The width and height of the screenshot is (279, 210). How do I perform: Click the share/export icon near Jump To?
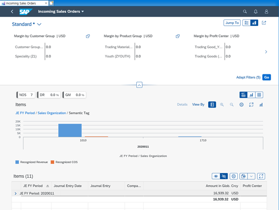tap(264, 23)
